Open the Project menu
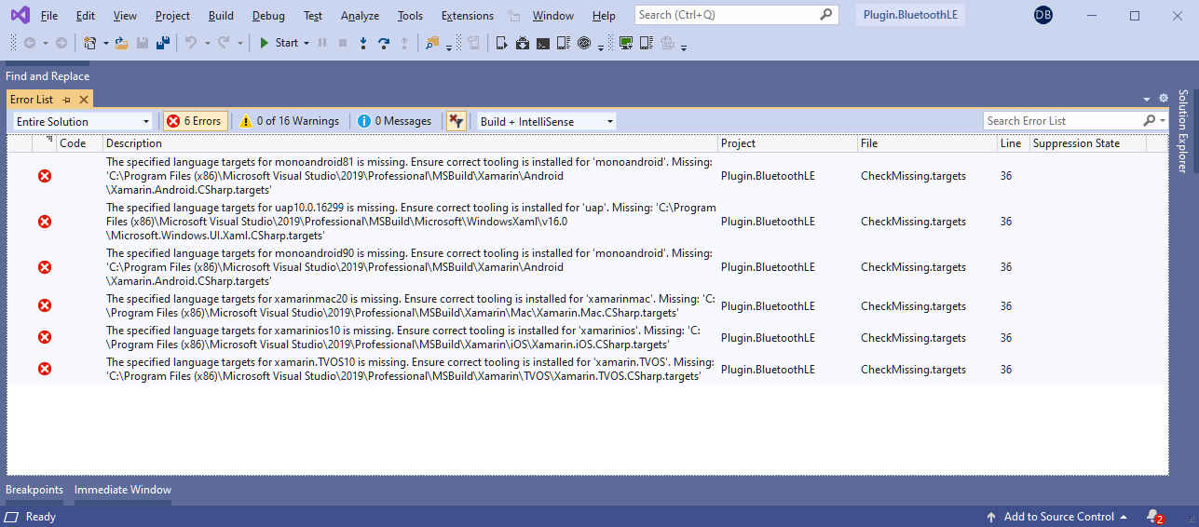Screen dimensions: 1199x527 point(172,16)
